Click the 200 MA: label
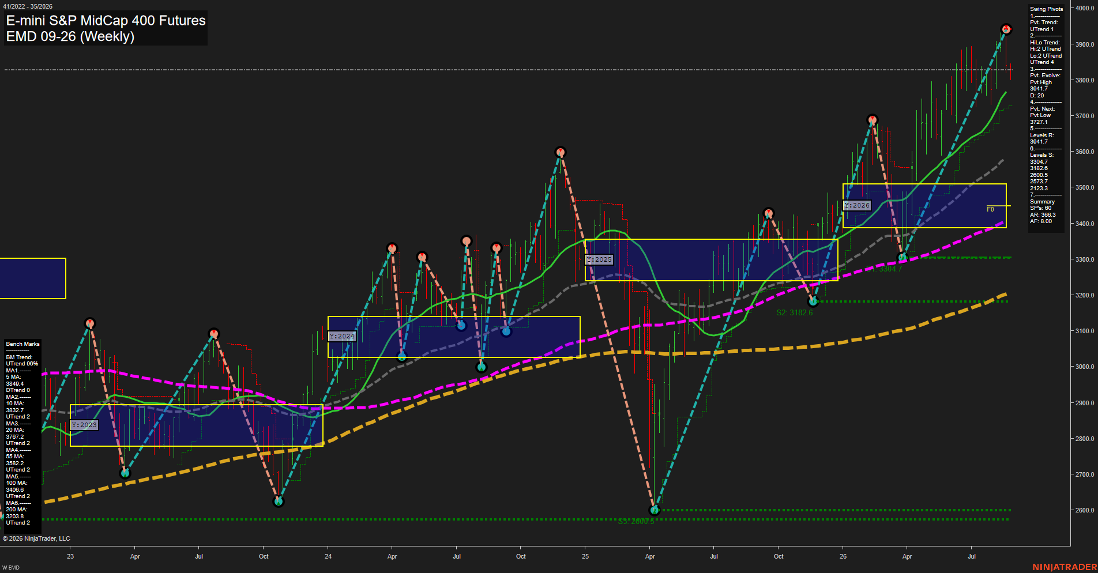 [x=17, y=510]
